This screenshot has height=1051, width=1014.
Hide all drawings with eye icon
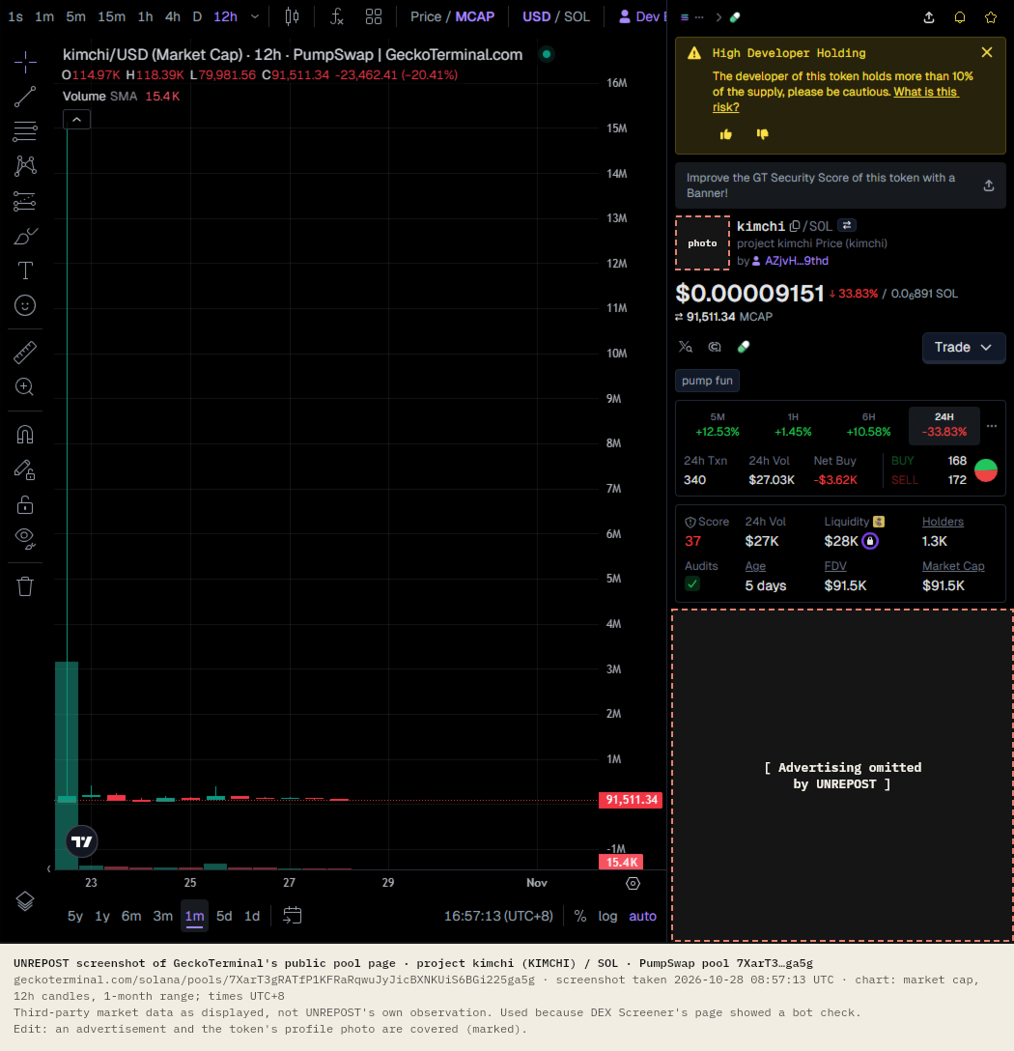tap(25, 538)
